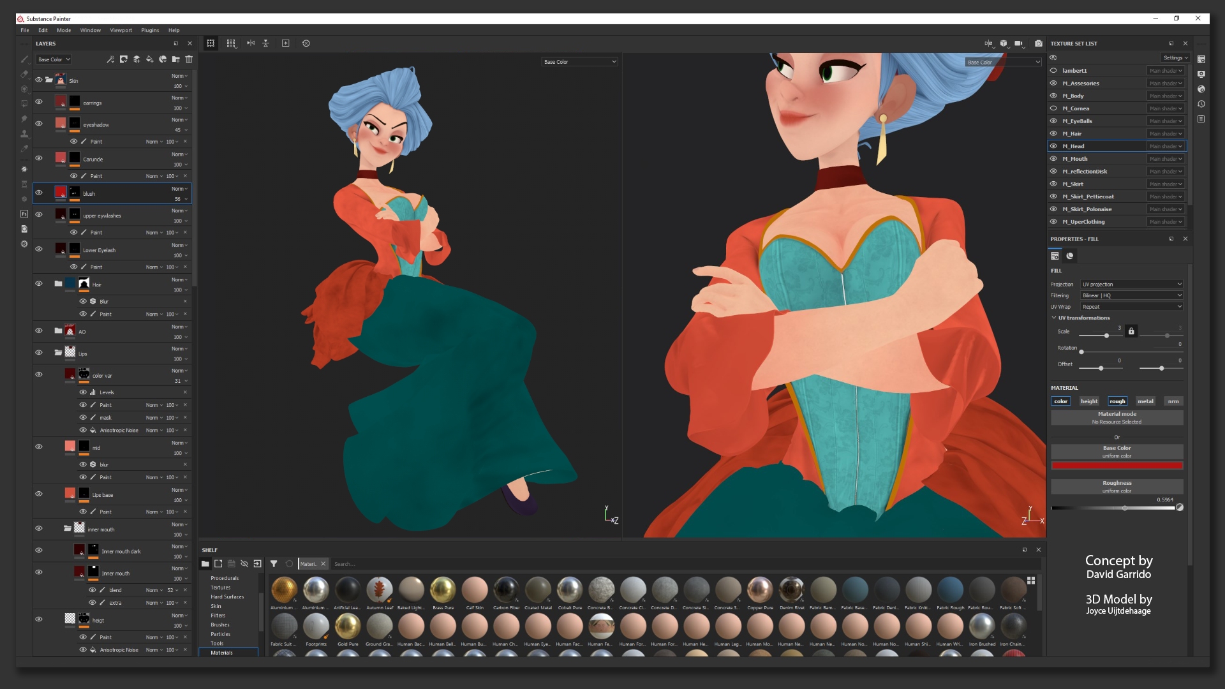Open the Bilinear | HQ filtering dropdown

coord(1132,295)
